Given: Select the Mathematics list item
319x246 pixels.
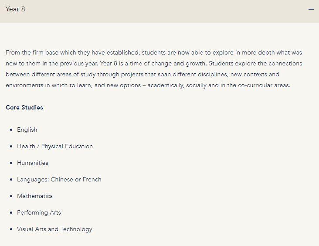Looking at the screenshot, I should click(x=35, y=196).
